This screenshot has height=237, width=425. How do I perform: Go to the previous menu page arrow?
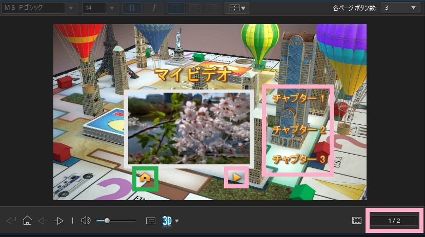point(43,221)
